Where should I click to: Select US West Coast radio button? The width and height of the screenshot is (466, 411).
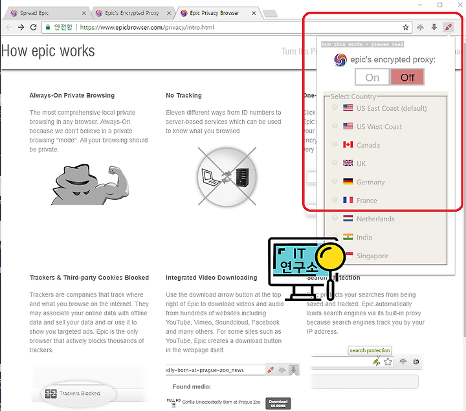335,126
